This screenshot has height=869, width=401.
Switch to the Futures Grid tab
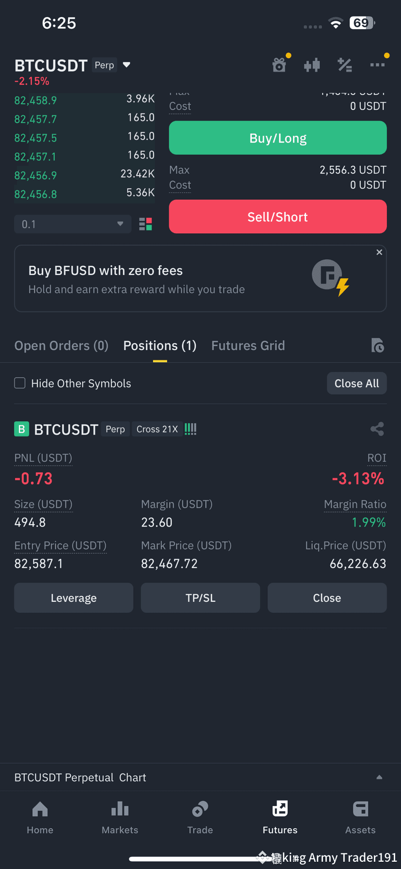point(248,345)
